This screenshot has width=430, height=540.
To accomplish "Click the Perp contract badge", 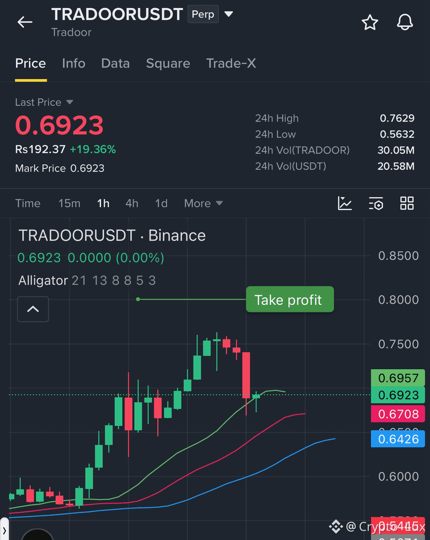I will [x=203, y=14].
